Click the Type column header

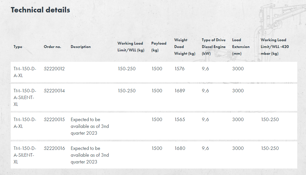point(18,47)
